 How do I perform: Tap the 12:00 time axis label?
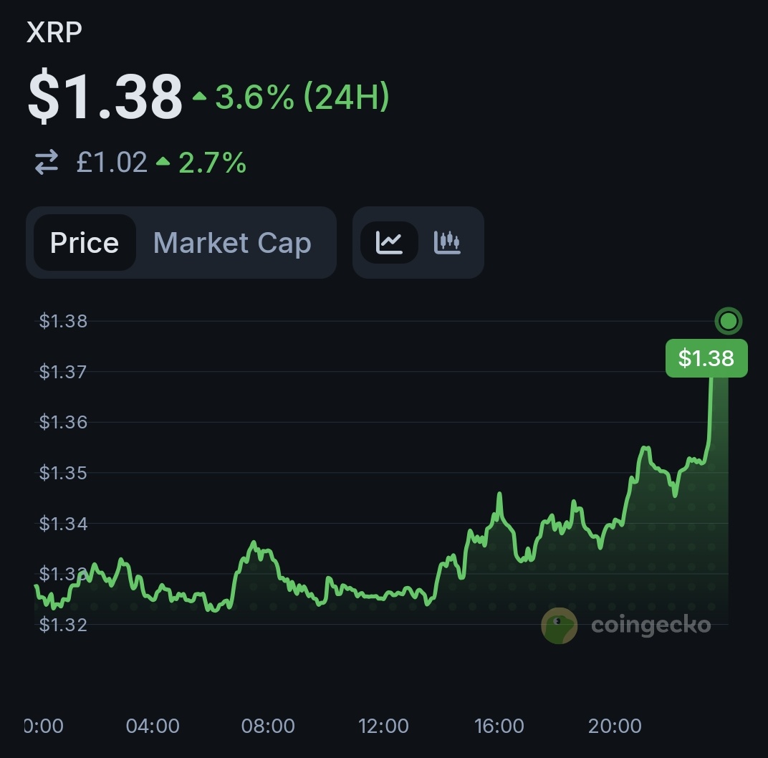(383, 726)
